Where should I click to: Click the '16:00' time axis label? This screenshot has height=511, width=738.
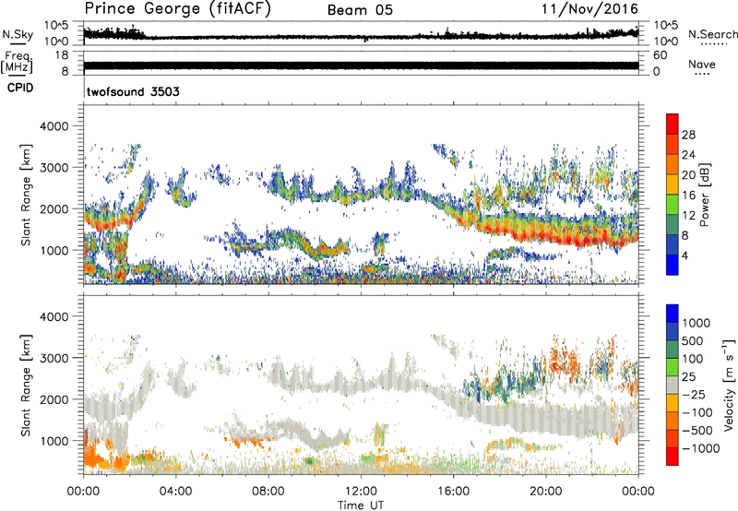[x=453, y=492]
